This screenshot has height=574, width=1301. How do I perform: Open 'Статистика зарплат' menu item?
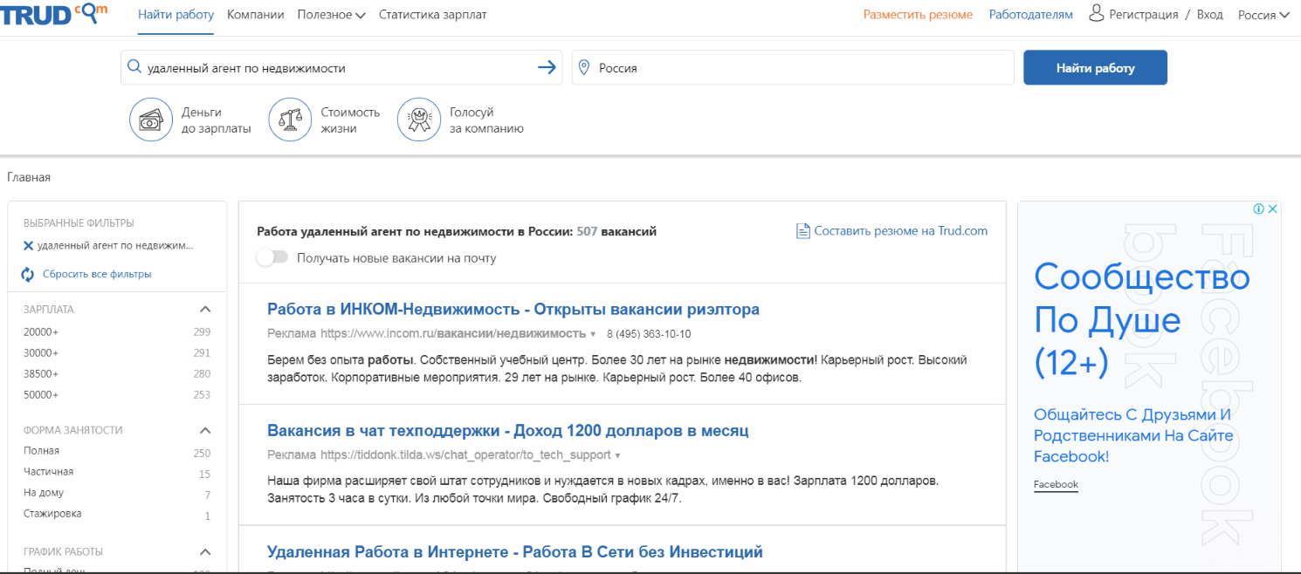[432, 15]
